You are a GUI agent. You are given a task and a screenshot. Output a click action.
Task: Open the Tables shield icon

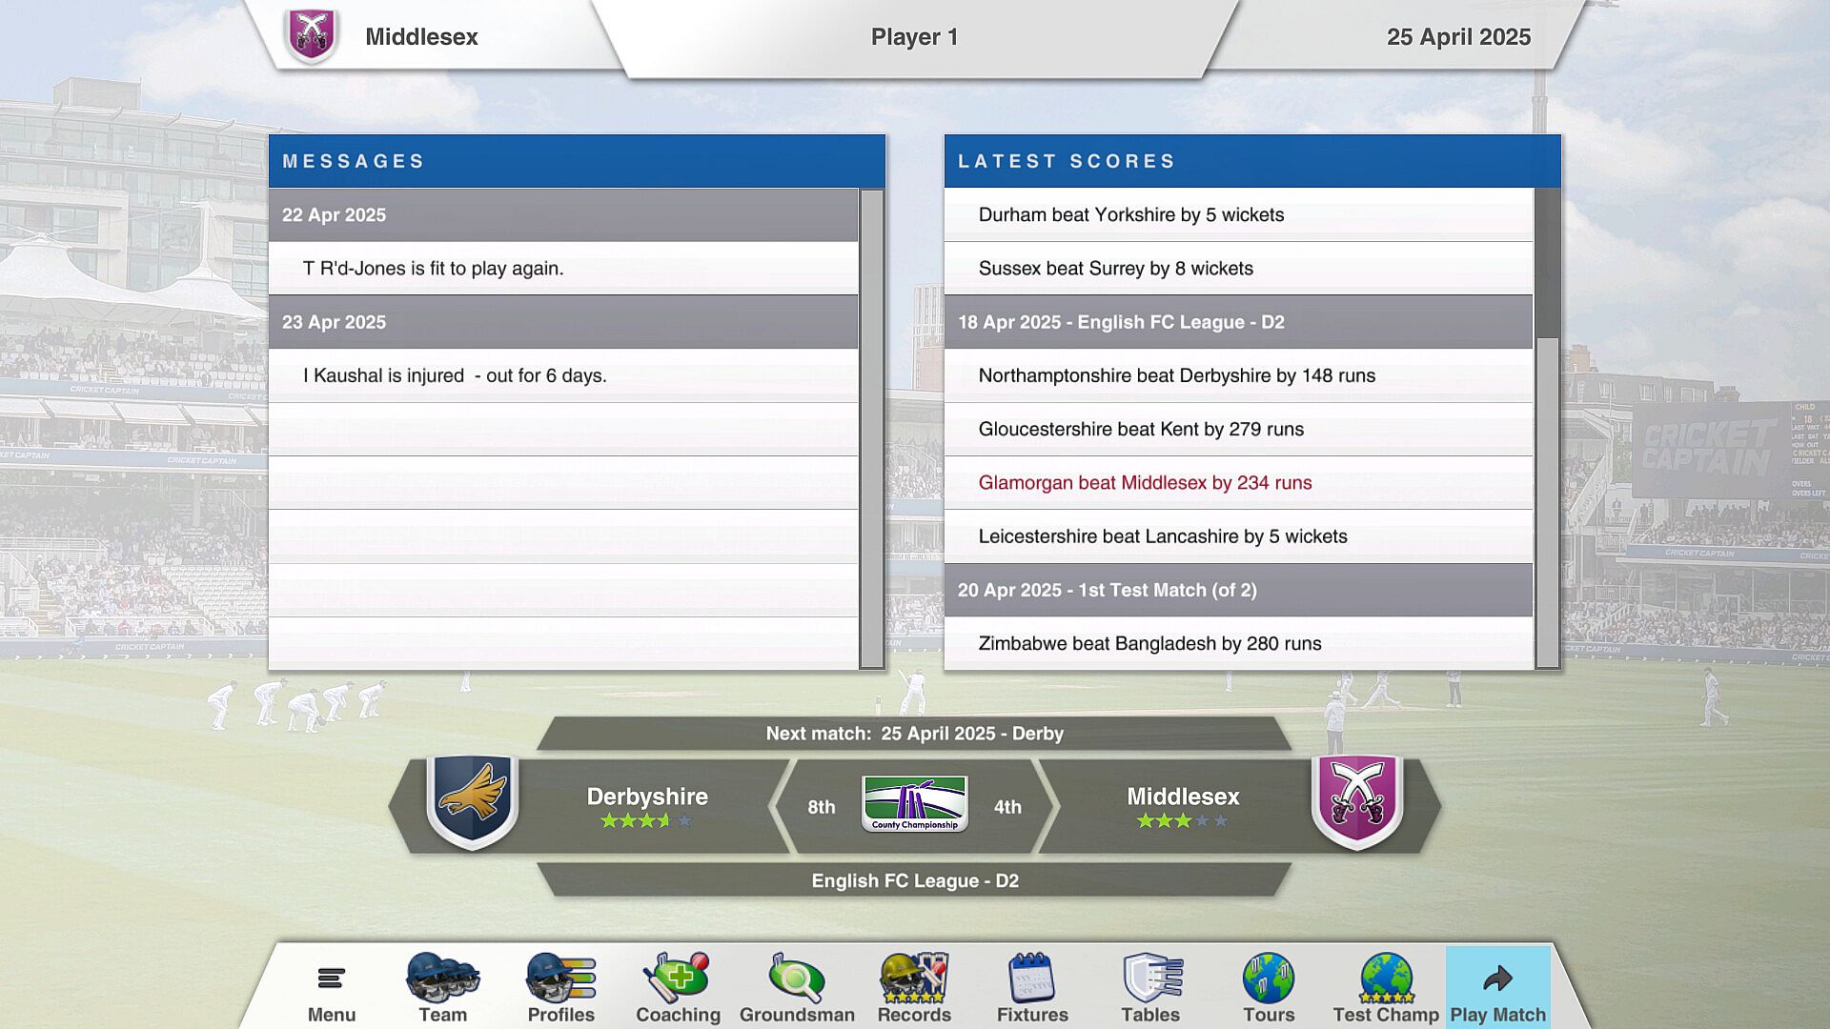click(x=1150, y=979)
